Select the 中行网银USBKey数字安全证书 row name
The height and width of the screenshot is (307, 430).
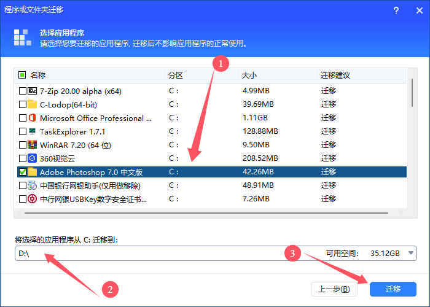(x=93, y=199)
